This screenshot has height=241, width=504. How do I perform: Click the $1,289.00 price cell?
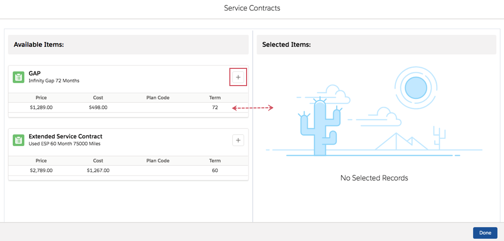pos(41,108)
